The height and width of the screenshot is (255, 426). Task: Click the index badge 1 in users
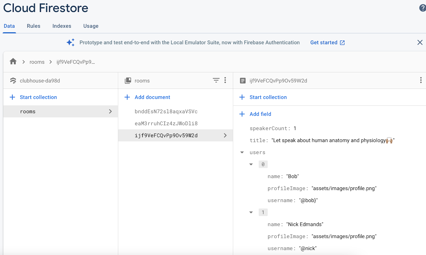pyautogui.click(x=263, y=212)
